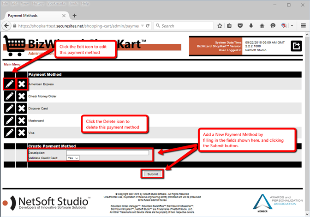The image size is (310, 217).
Task: Open the Edit menu
Action: point(14,4)
